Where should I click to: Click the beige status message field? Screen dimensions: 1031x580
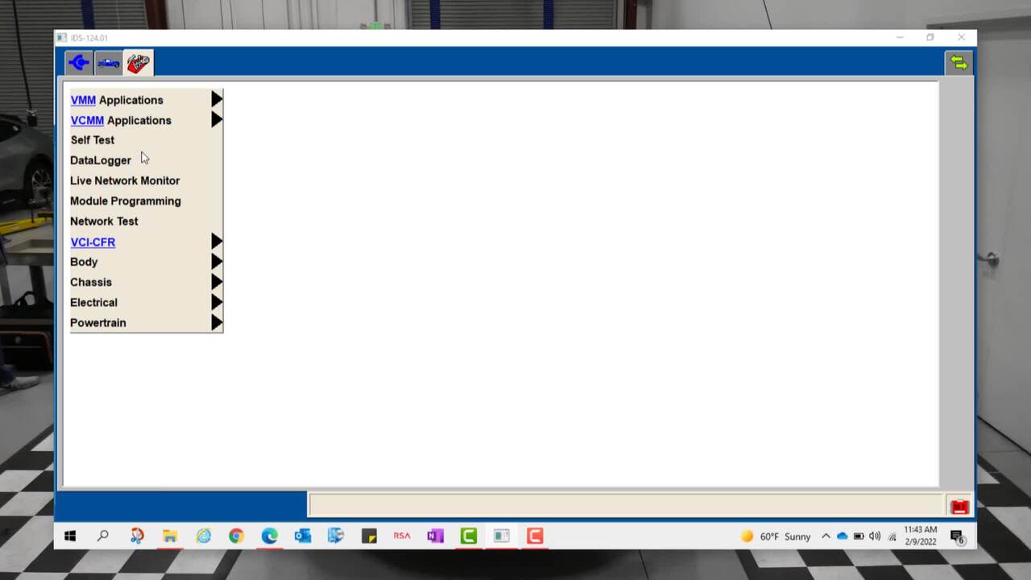pyautogui.click(x=625, y=505)
